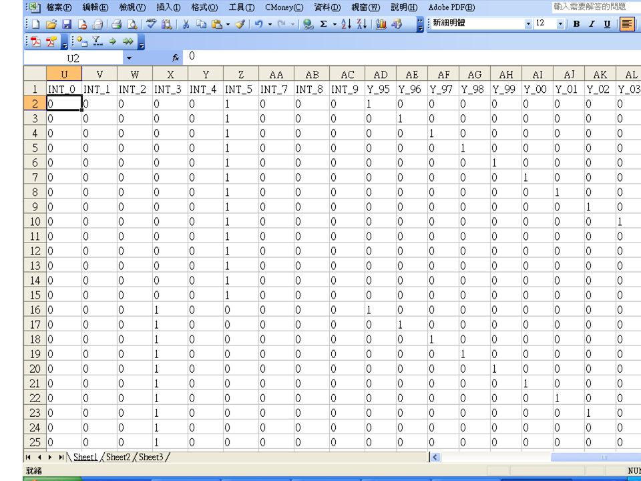Expand the green arrows toolbar options chevron
This screenshot has height=481, width=641.
[141, 42]
